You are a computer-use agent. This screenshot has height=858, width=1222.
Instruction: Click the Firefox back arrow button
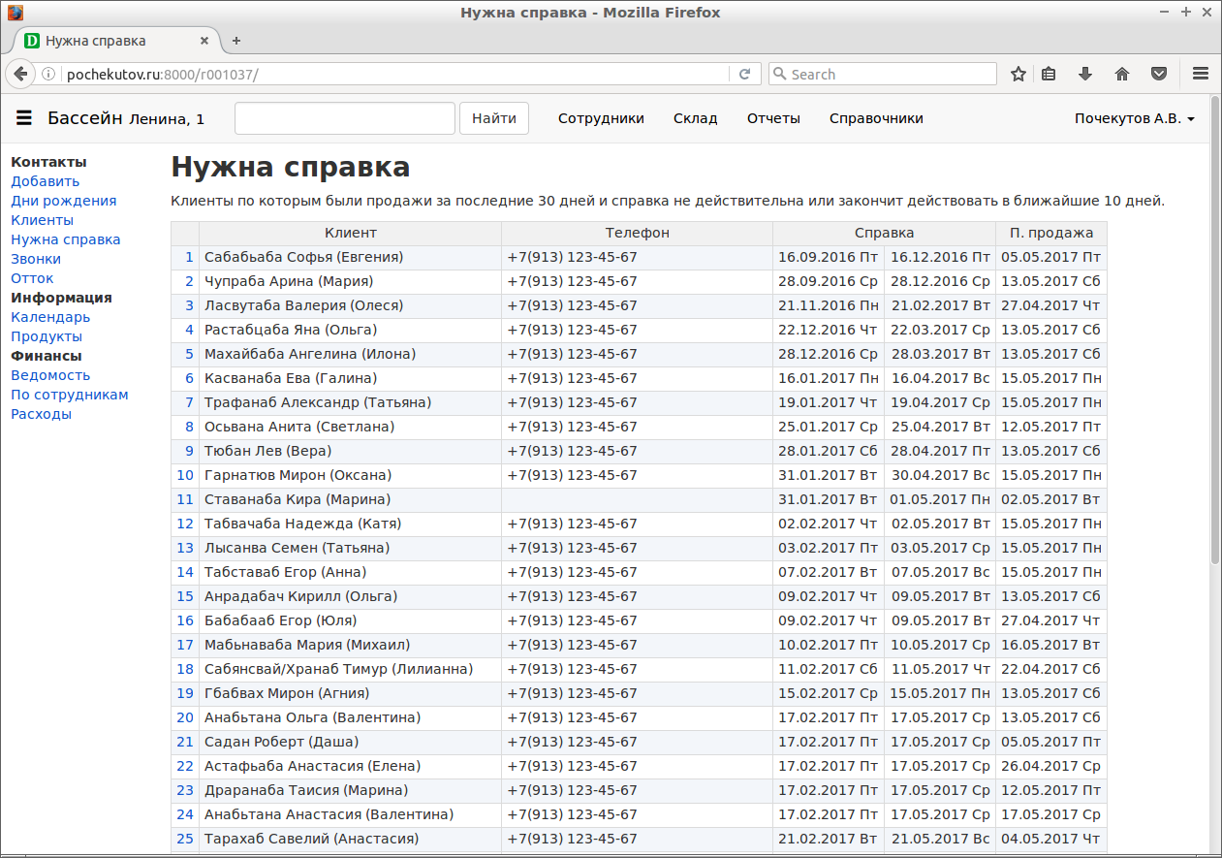coord(20,74)
